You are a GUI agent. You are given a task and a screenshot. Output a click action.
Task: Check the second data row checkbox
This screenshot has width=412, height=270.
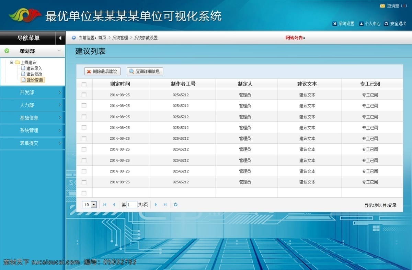[84, 105]
